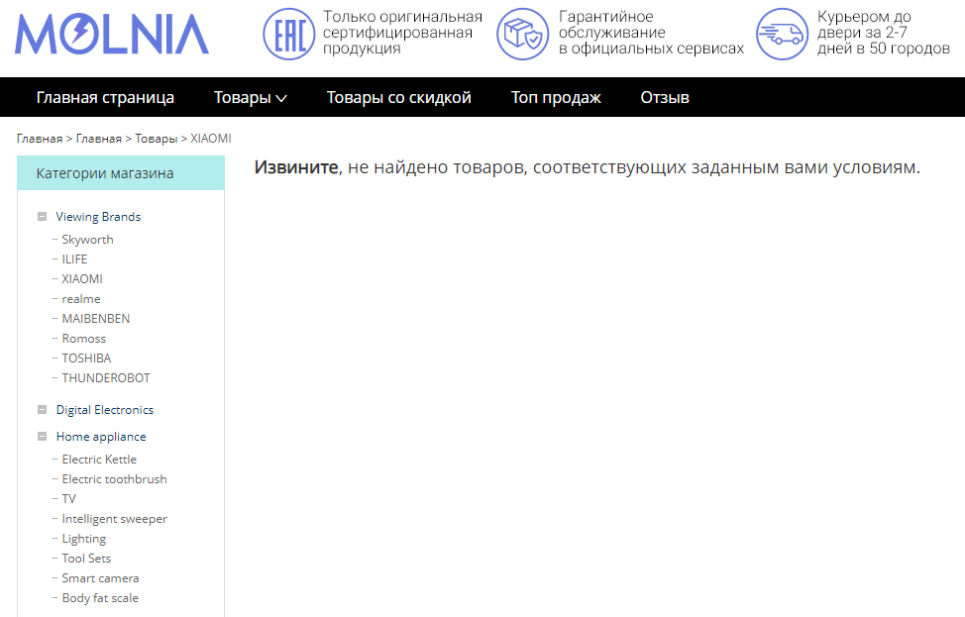Open the Intelligent sweeper category
Viewport: 965px width, 617px height.
114,519
